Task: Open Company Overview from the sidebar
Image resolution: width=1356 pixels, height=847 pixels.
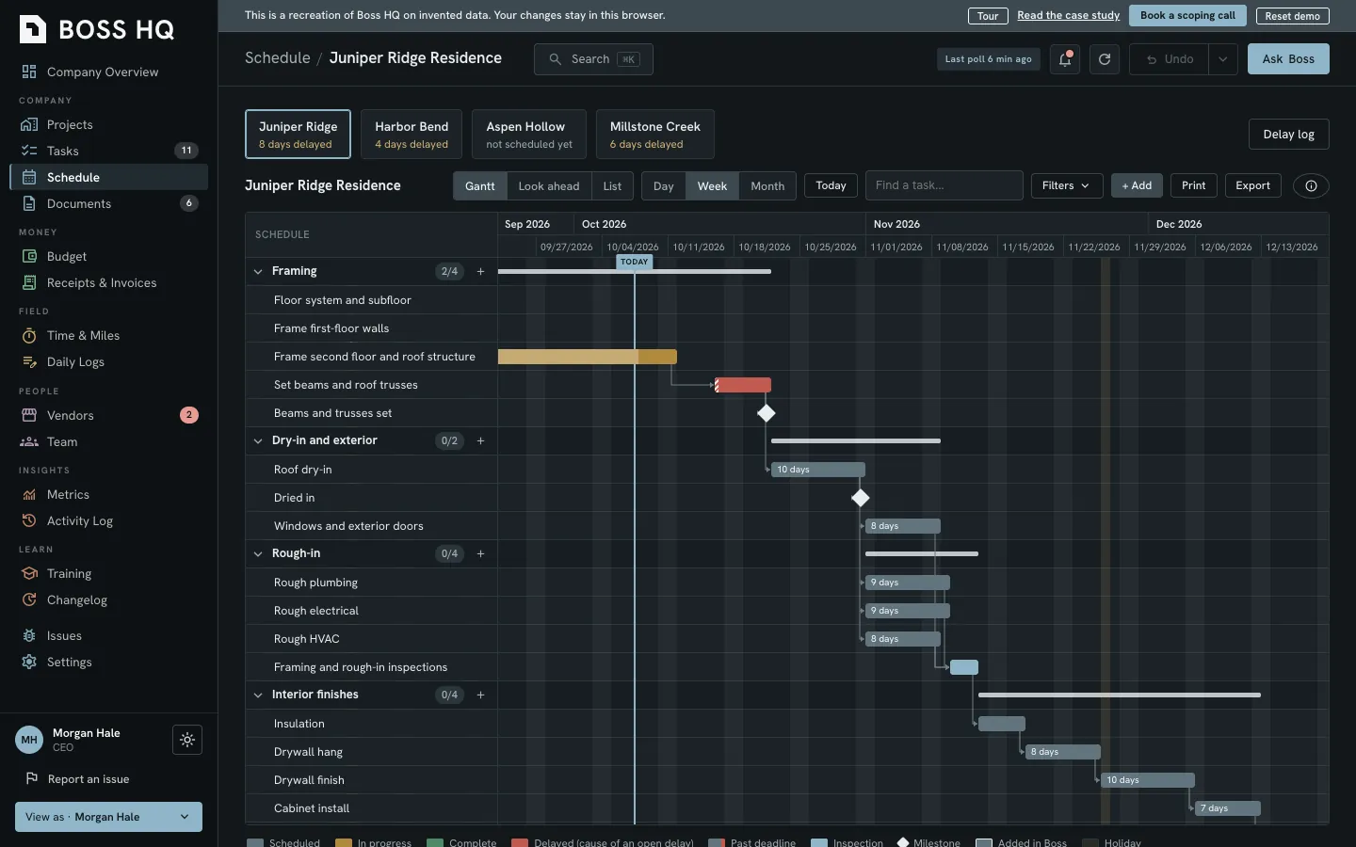Action: pyautogui.click(x=108, y=72)
